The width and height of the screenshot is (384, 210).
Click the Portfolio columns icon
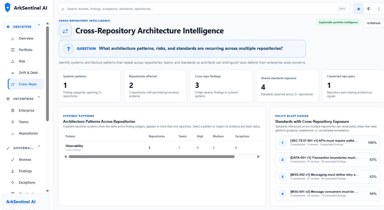click(x=13, y=50)
